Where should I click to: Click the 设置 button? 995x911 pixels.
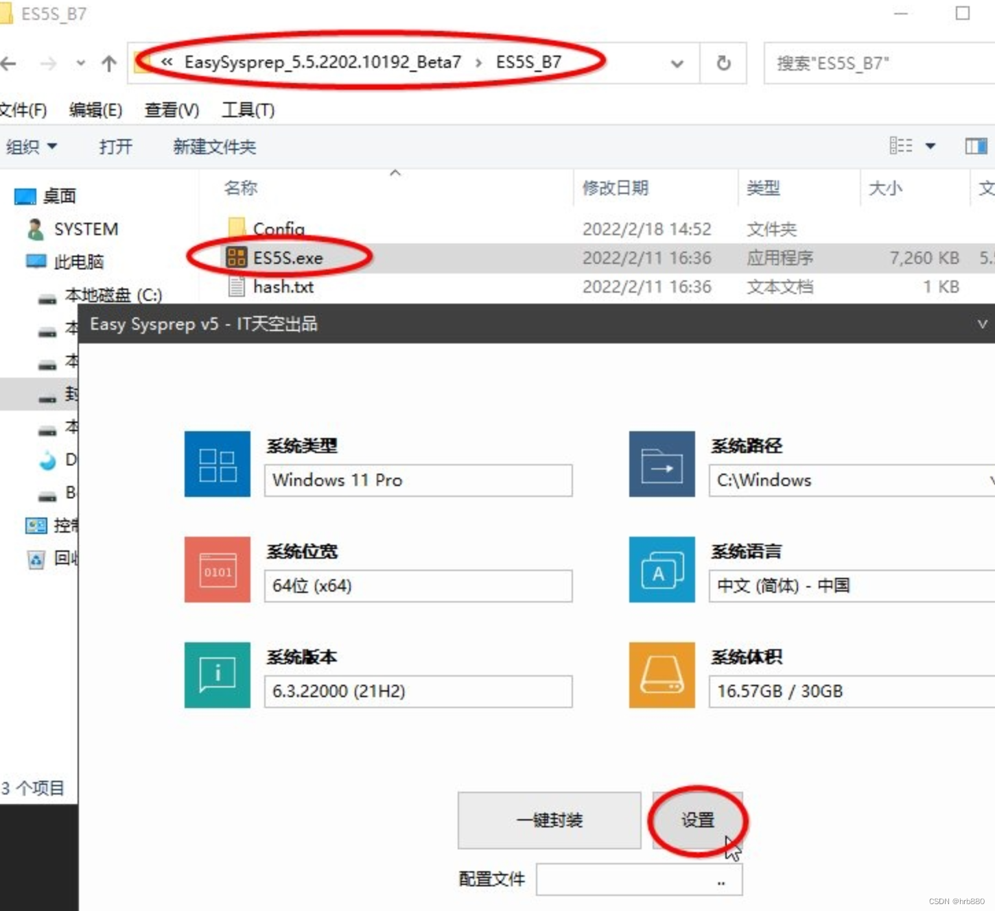click(698, 820)
